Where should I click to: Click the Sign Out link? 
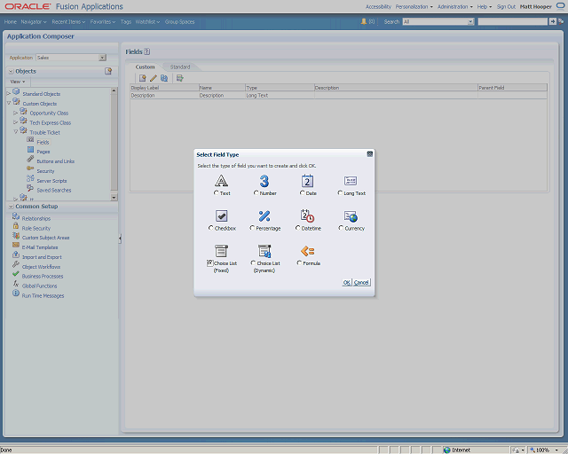[x=506, y=7]
